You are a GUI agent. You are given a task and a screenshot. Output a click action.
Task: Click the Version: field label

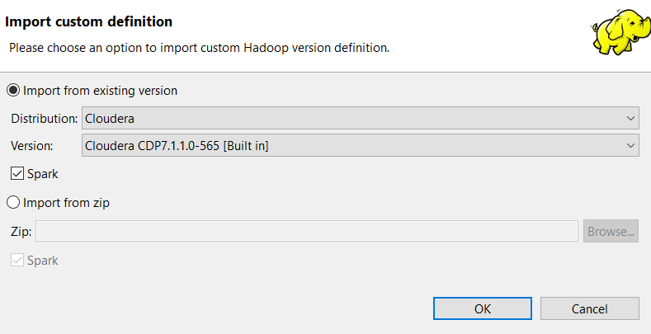(x=31, y=146)
